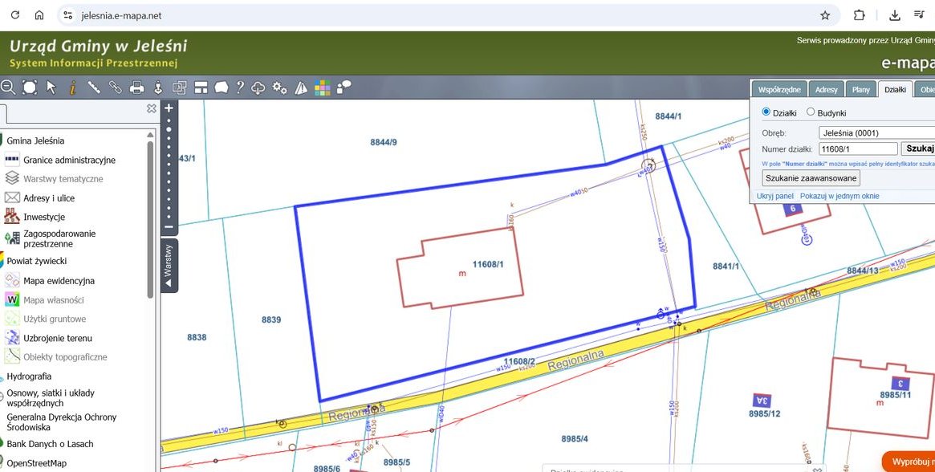Viewport: 935px width, 472px height.
Task: Switch to the Adresy tab
Action: pos(826,90)
